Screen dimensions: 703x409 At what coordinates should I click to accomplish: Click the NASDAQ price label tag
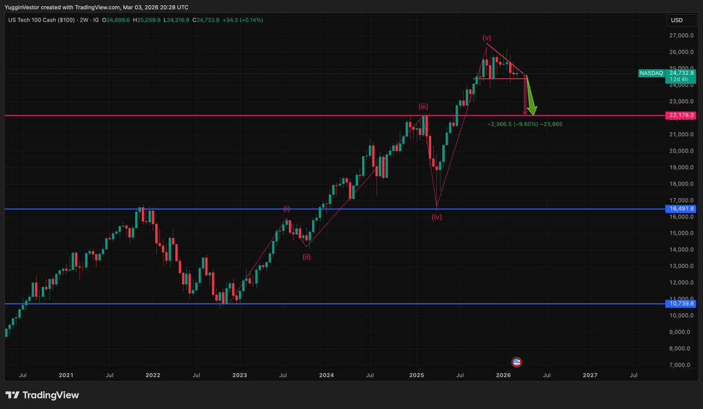(651, 73)
